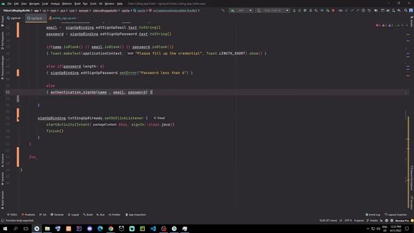
Task: Switch to the signIn.kt editor tab
Action: pyautogui.click(x=14, y=18)
